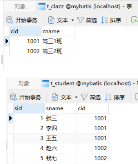Click 筛选 label in t_clazz toolbar

92,20
